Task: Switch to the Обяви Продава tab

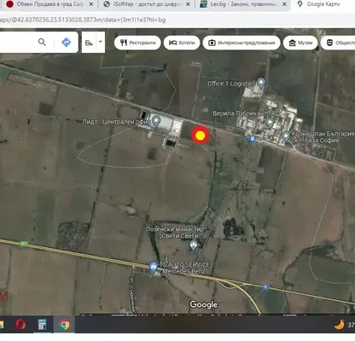Action: [x=50, y=4]
